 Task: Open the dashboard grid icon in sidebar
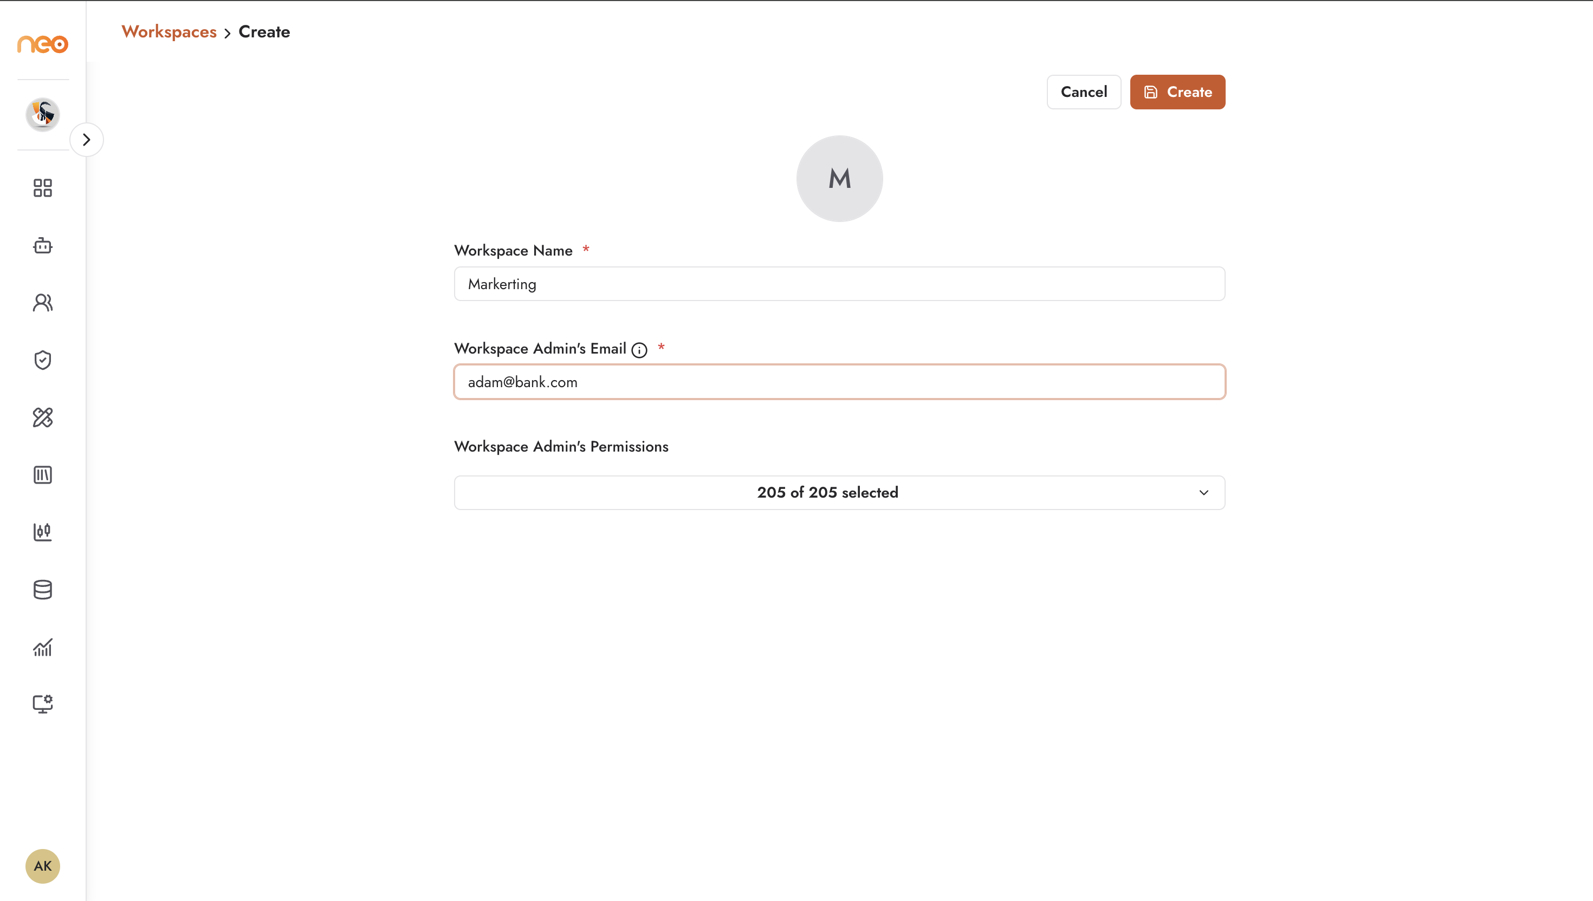(43, 188)
